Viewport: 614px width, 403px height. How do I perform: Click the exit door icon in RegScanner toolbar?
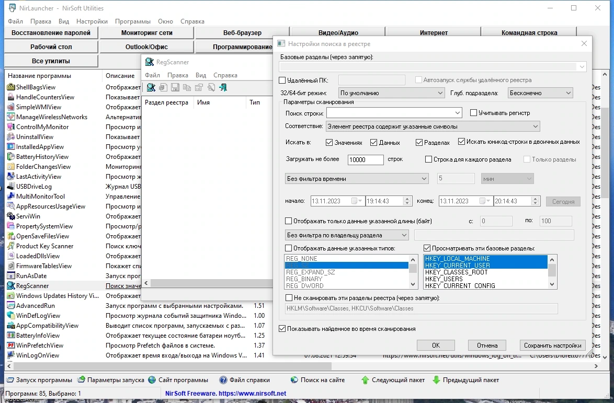tap(223, 88)
